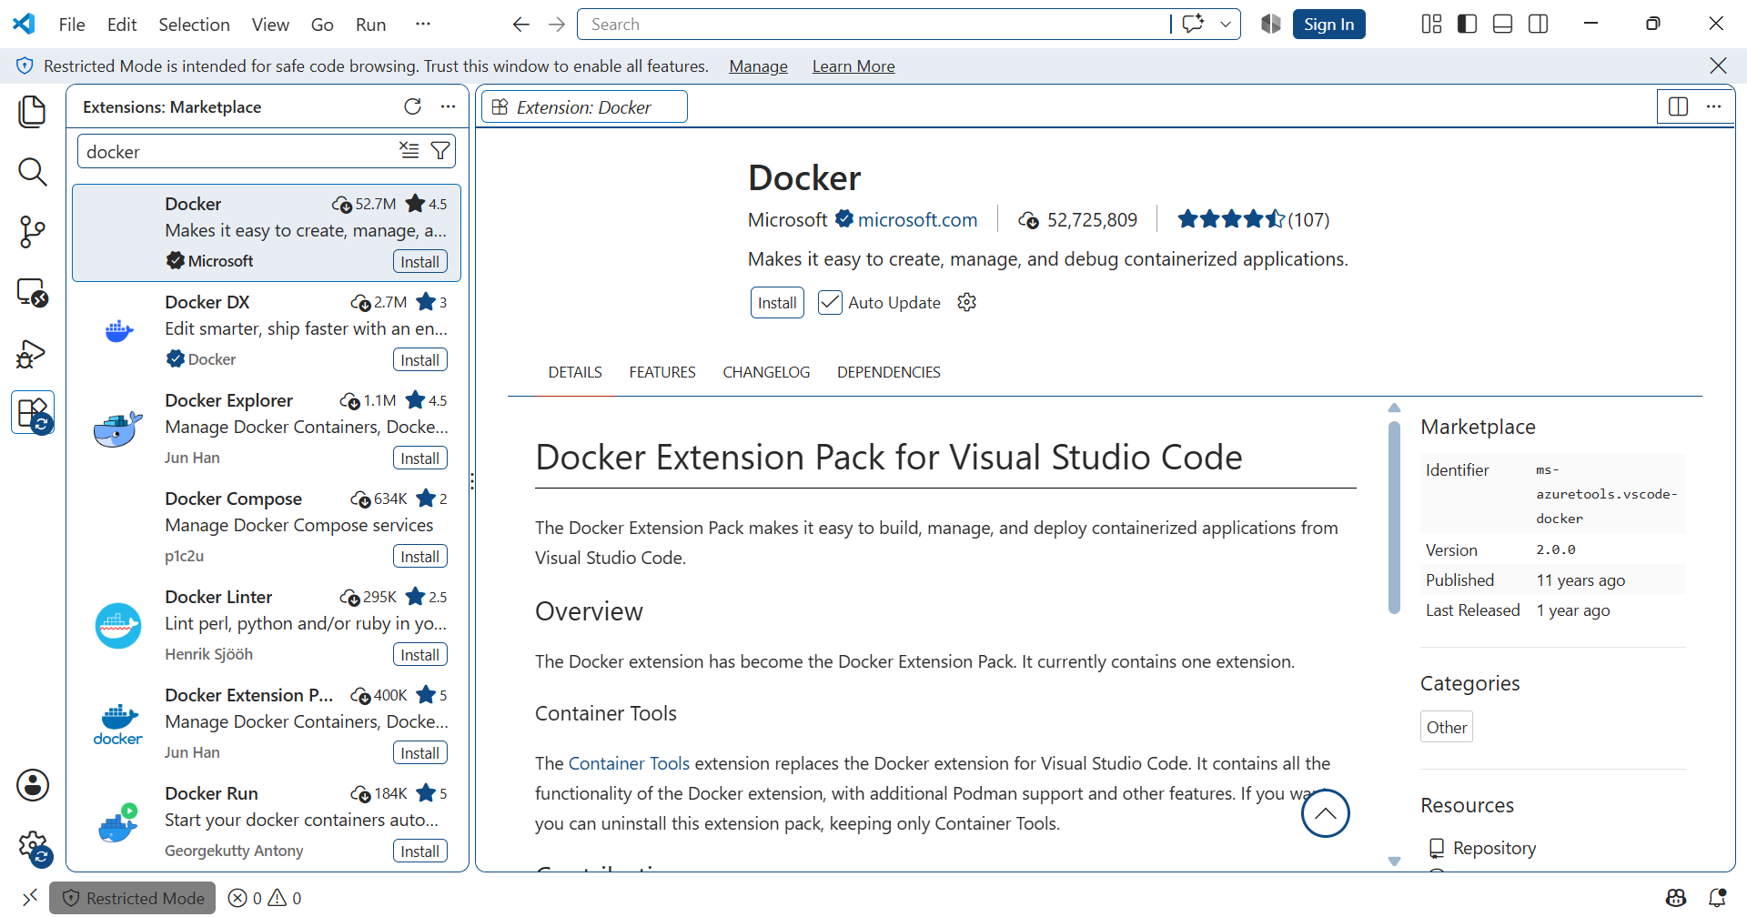The width and height of the screenshot is (1747, 917).
Task: Open the Selection menu
Action: click(x=195, y=25)
